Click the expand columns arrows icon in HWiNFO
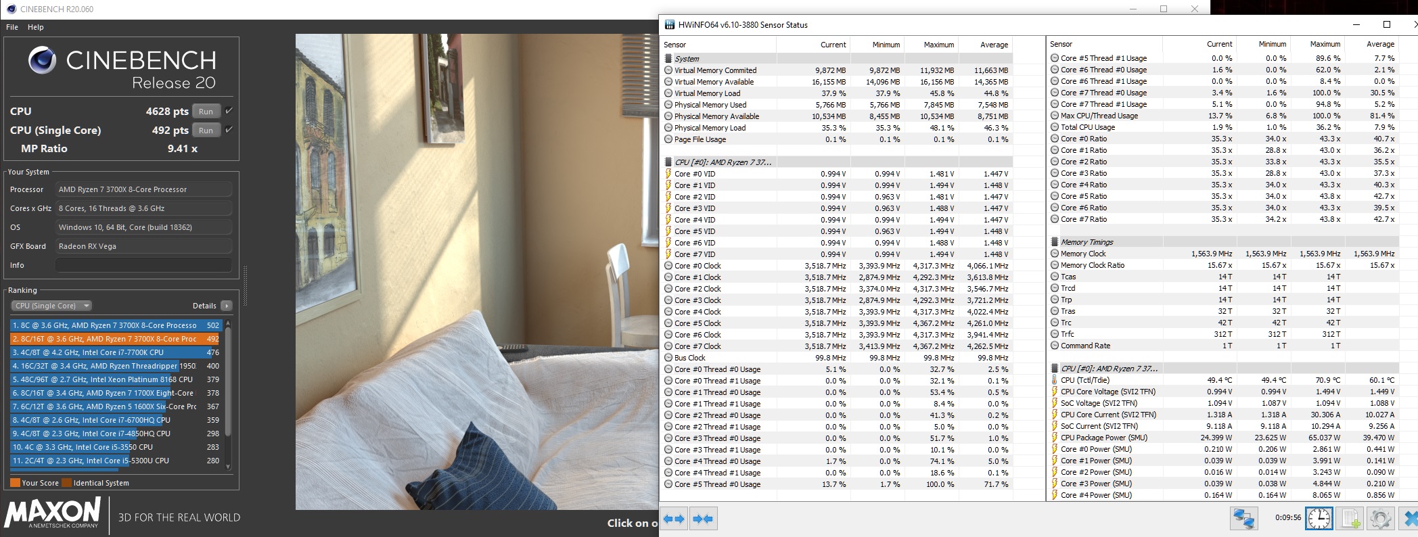The height and width of the screenshot is (537, 1418). click(674, 519)
